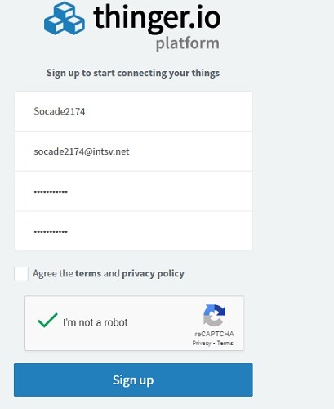Screen dimensions: 334x409
Task: Click the word and between policy links
Action: click(x=112, y=273)
